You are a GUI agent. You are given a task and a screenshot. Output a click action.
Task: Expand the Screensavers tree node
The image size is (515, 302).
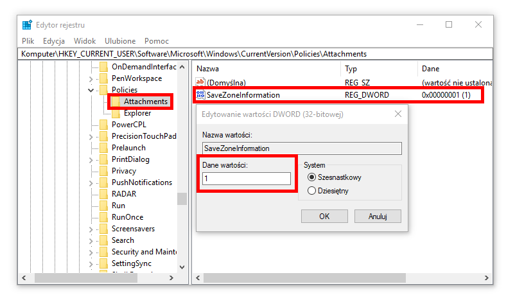click(91, 229)
